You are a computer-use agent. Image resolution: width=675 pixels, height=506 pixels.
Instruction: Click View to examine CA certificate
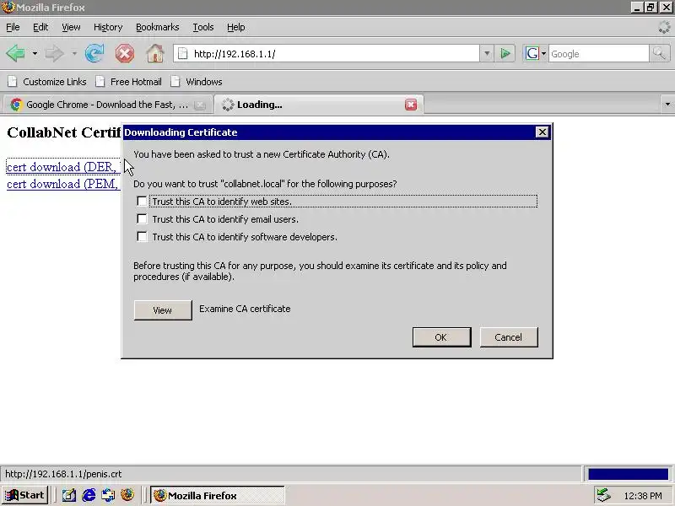163,310
